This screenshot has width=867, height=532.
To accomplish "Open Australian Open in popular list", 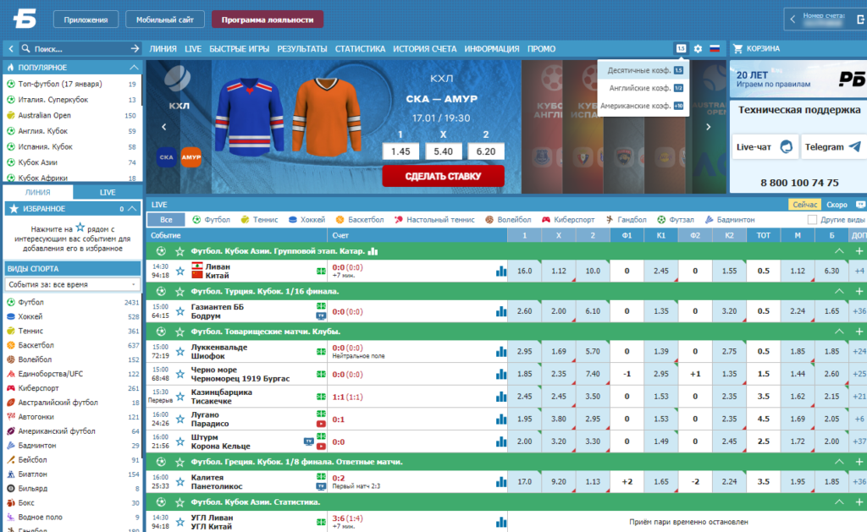I will click(x=44, y=116).
